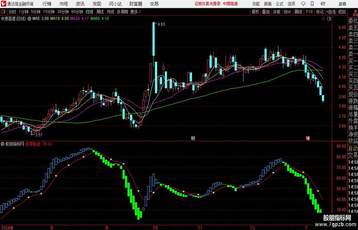Click the 换手 row in the quote panel

353,128
